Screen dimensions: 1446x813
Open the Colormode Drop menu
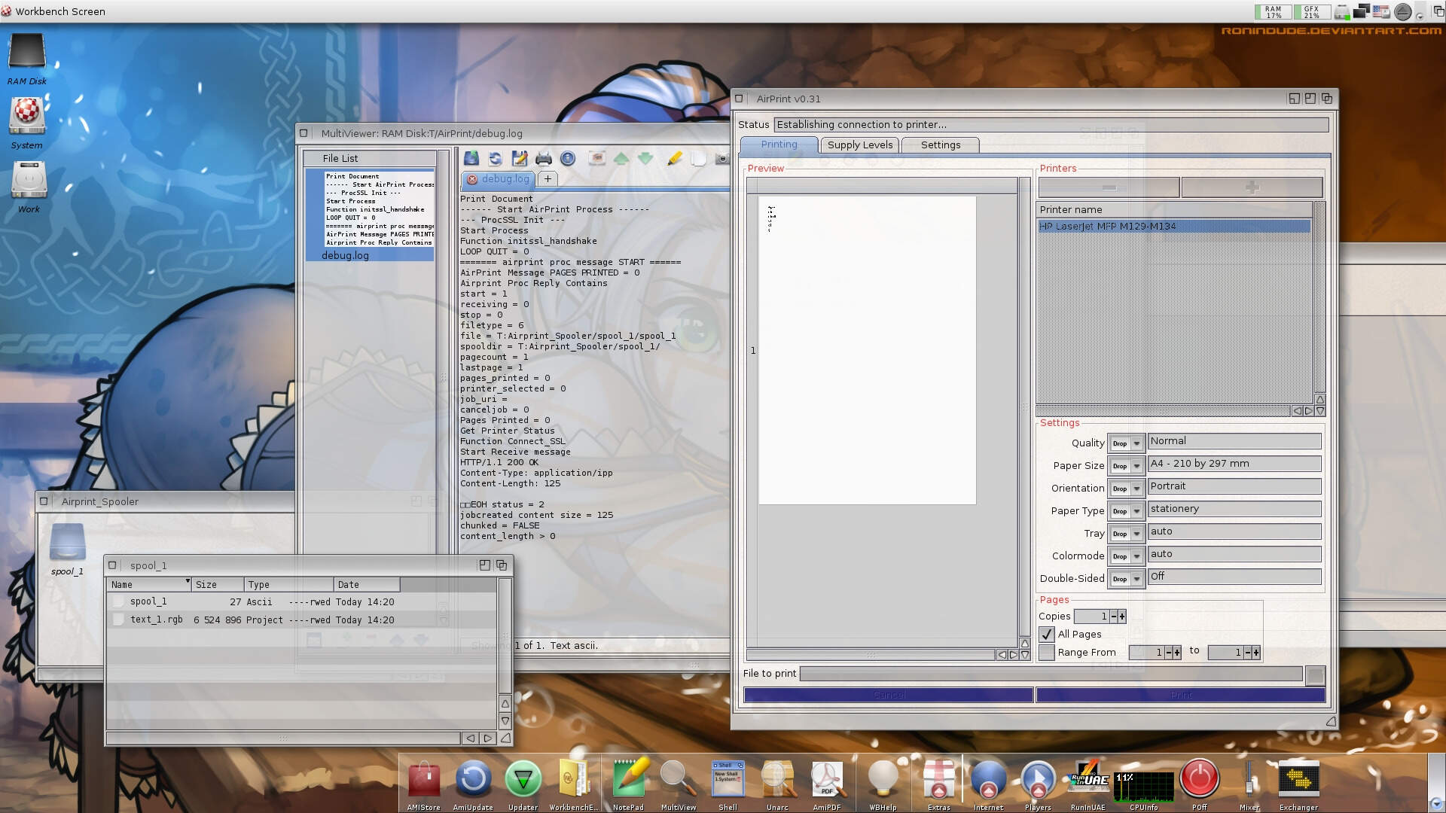[x=1126, y=556]
